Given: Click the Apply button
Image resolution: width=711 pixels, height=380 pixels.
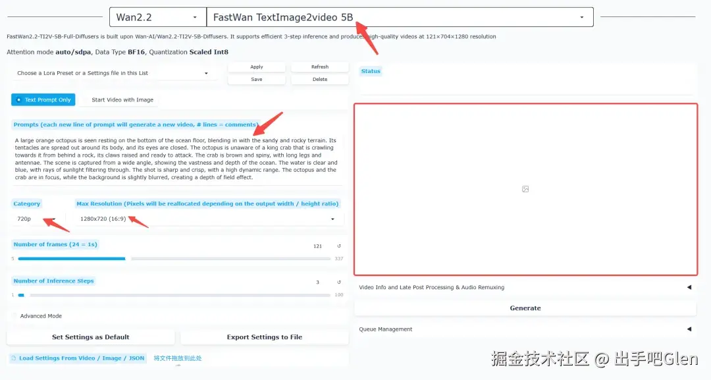Looking at the screenshot, I should point(257,67).
